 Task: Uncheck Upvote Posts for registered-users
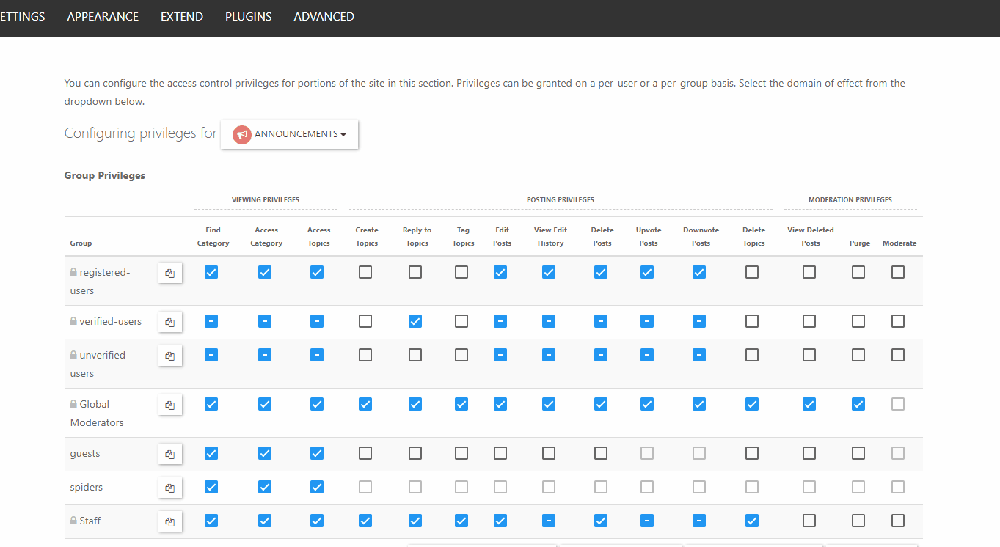(x=647, y=271)
